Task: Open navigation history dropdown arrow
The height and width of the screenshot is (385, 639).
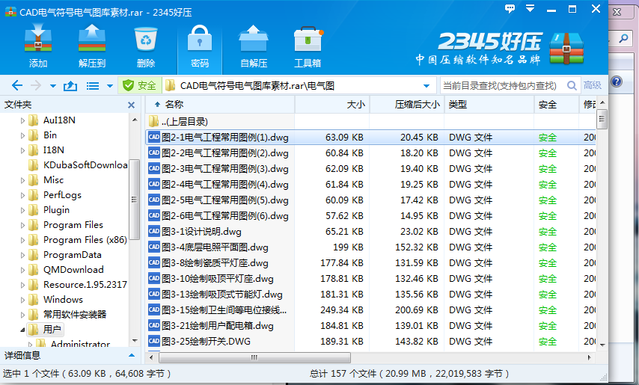Action: [52, 86]
